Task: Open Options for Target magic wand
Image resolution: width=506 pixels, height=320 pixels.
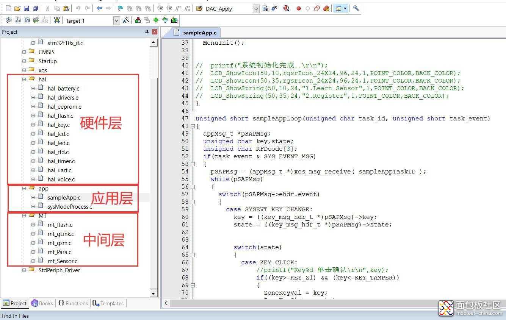Action: (x=126, y=20)
